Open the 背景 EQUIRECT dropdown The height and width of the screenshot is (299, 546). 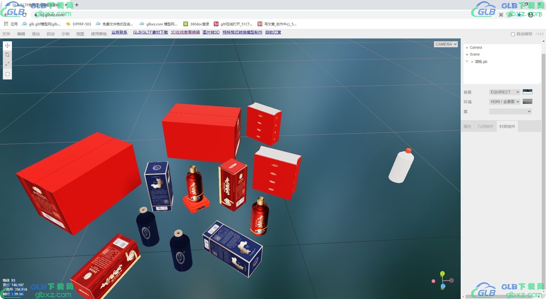coord(504,92)
